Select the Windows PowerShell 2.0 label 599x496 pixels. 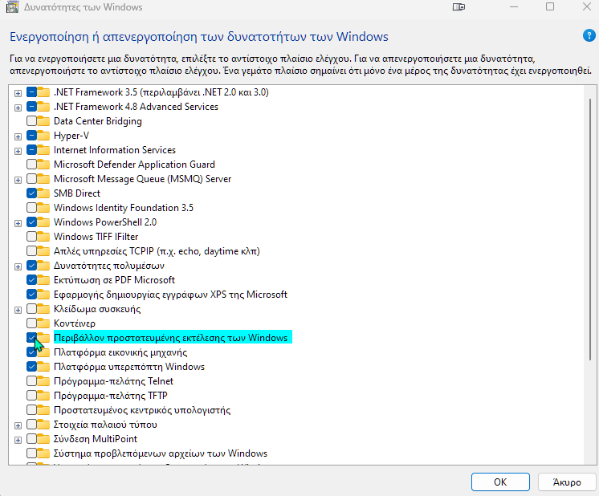pos(105,222)
